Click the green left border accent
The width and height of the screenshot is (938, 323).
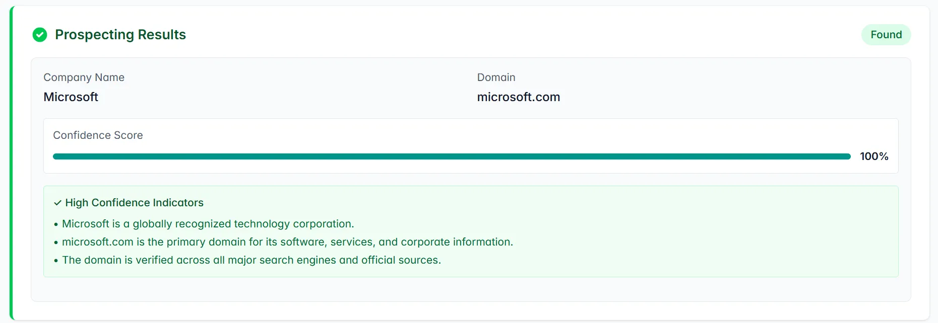[12, 161]
